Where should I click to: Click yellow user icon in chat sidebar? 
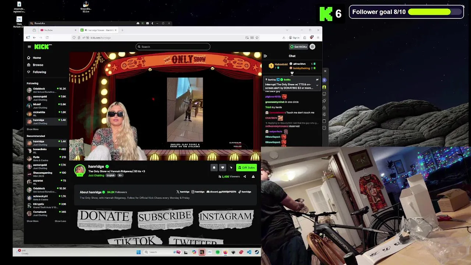(324, 87)
